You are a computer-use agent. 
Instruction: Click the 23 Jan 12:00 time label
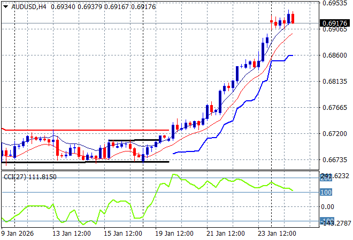(277, 233)
